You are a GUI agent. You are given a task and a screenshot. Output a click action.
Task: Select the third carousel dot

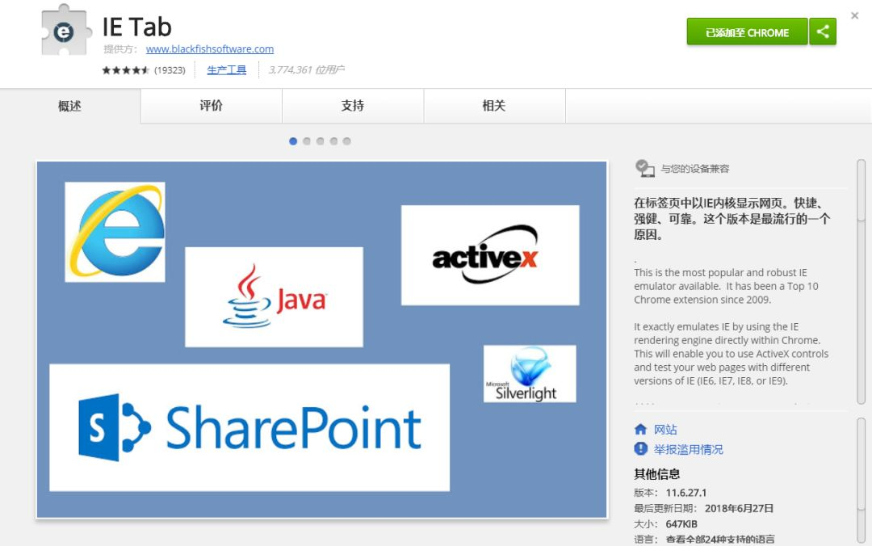320,141
